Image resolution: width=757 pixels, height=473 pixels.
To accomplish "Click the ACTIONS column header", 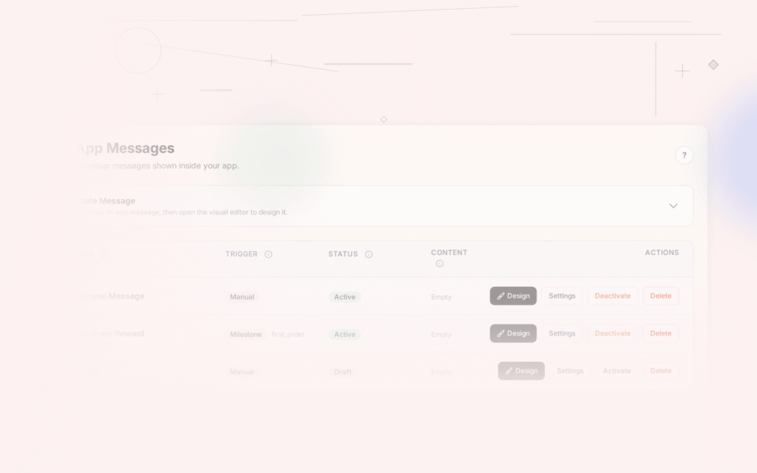I will tap(662, 252).
